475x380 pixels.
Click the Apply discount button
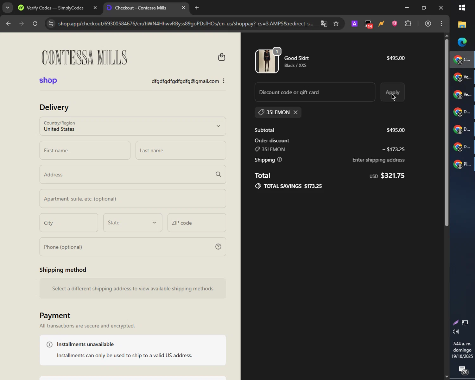392,92
